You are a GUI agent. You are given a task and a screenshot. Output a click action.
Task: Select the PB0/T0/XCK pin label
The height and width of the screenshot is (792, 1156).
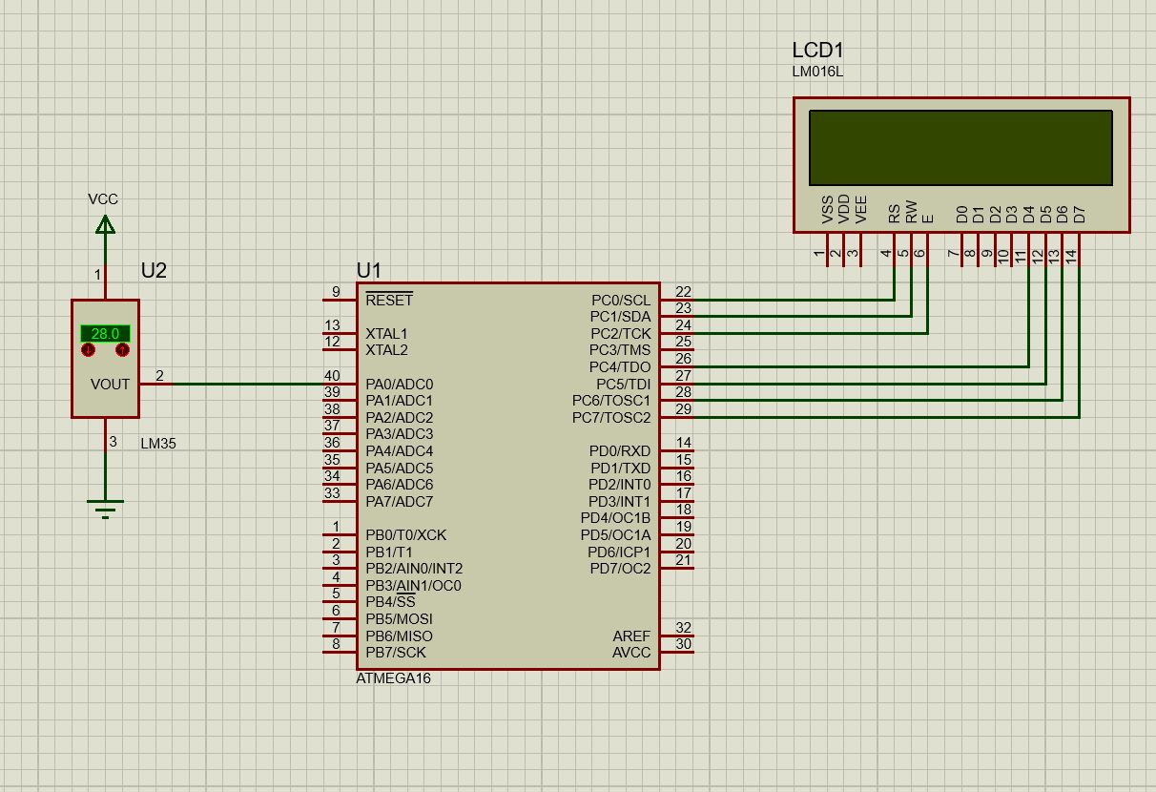405,535
